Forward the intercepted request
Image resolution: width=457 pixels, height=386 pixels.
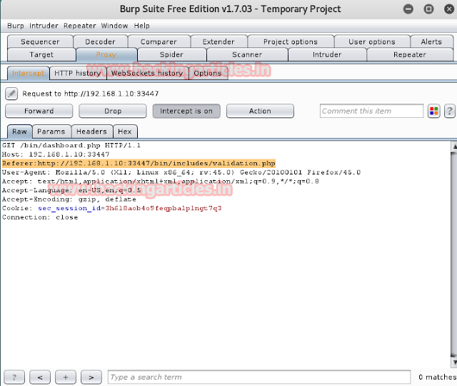(39, 112)
